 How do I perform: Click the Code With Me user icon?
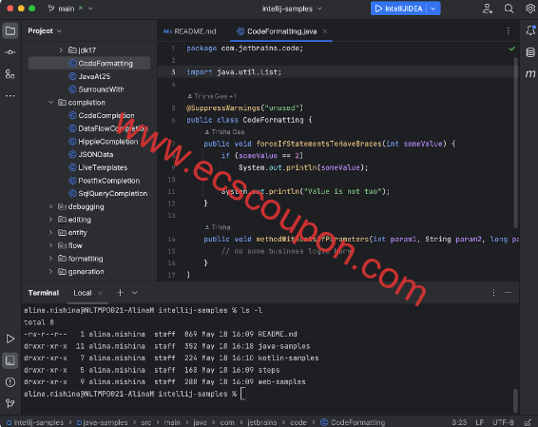pyautogui.click(x=488, y=9)
